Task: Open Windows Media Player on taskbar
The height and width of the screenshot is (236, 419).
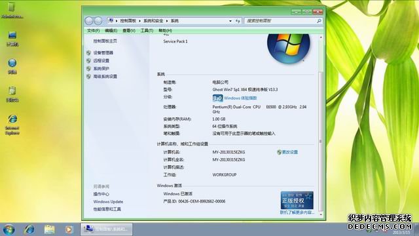Action: (69, 229)
